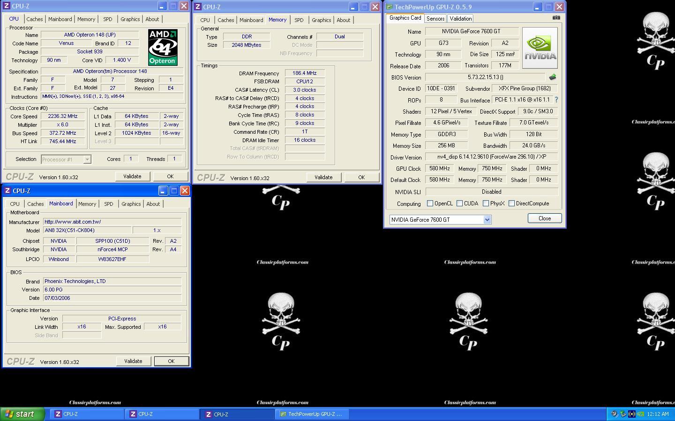The height and width of the screenshot is (421, 675).
Task: Click the first system tray icon
Action: pyautogui.click(x=615, y=414)
